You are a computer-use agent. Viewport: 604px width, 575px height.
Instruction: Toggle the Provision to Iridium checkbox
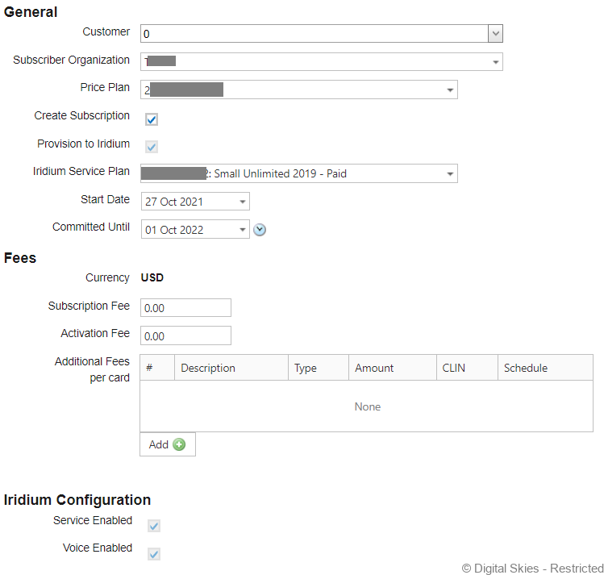(152, 147)
